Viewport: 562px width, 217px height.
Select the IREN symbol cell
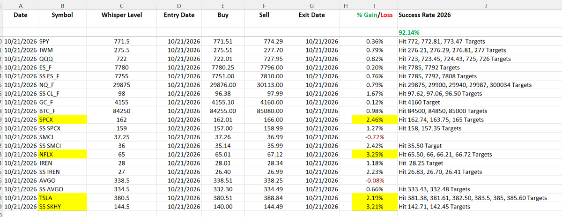(63, 163)
